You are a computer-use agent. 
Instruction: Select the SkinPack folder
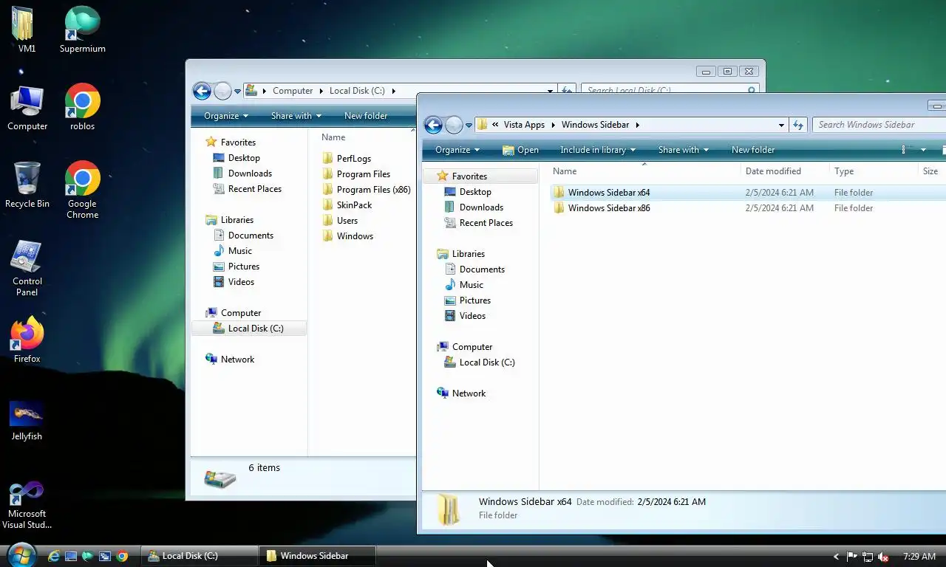click(347, 205)
